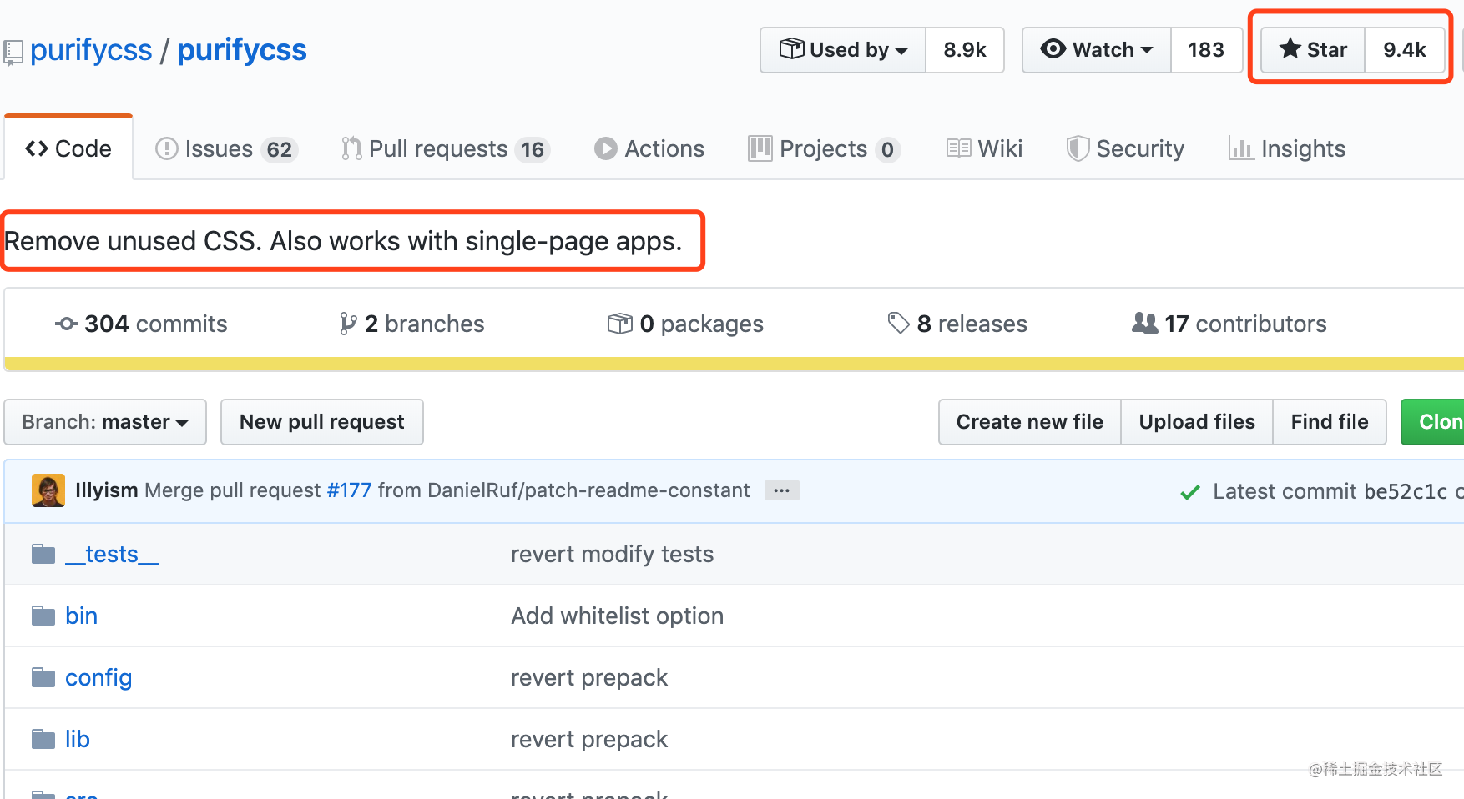Star the repository
The image size is (1464, 799).
pyautogui.click(x=1313, y=50)
